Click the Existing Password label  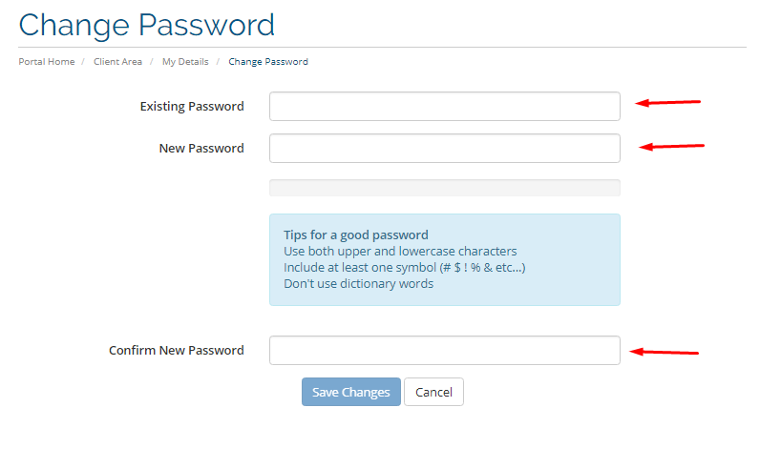(x=192, y=107)
